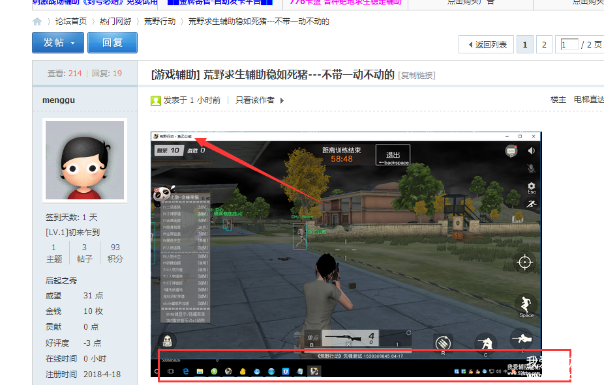Click the chat bubble icon in the game screenshot
Viewport: 604px width, 385px height.
511,150
